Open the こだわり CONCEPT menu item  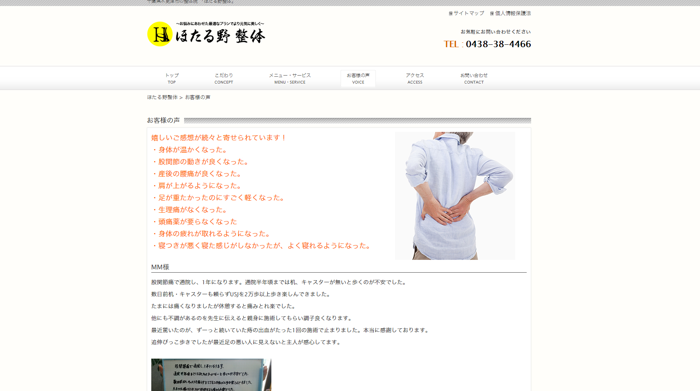[224, 78]
